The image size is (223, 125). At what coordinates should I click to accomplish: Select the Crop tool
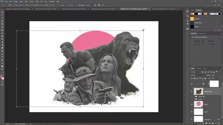[x=2, y=24]
